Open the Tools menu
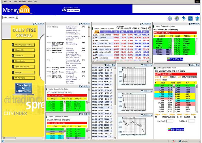The width and height of the screenshot is (202, 143). click(x=29, y=1)
